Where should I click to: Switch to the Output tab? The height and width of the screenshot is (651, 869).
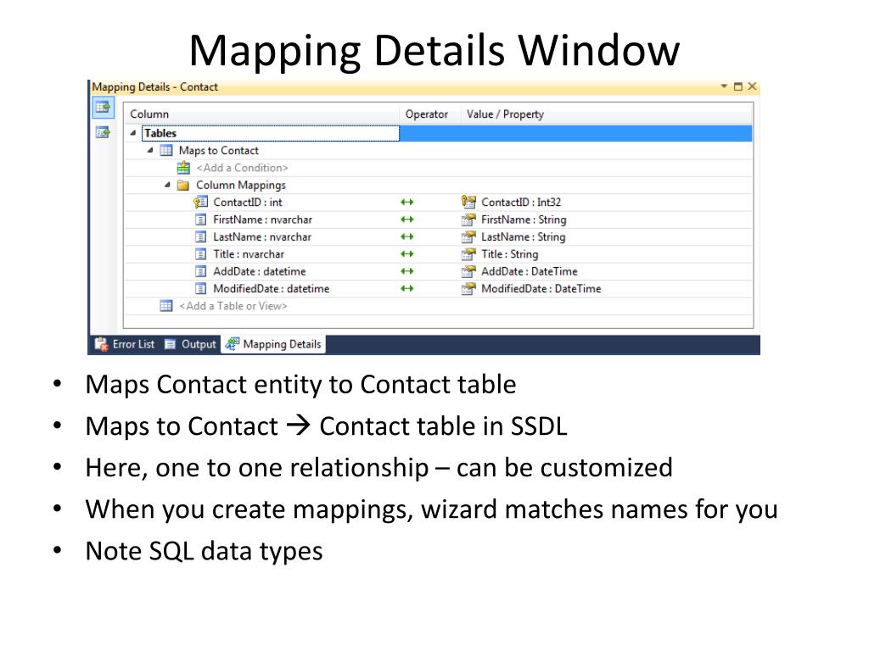coord(190,344)
